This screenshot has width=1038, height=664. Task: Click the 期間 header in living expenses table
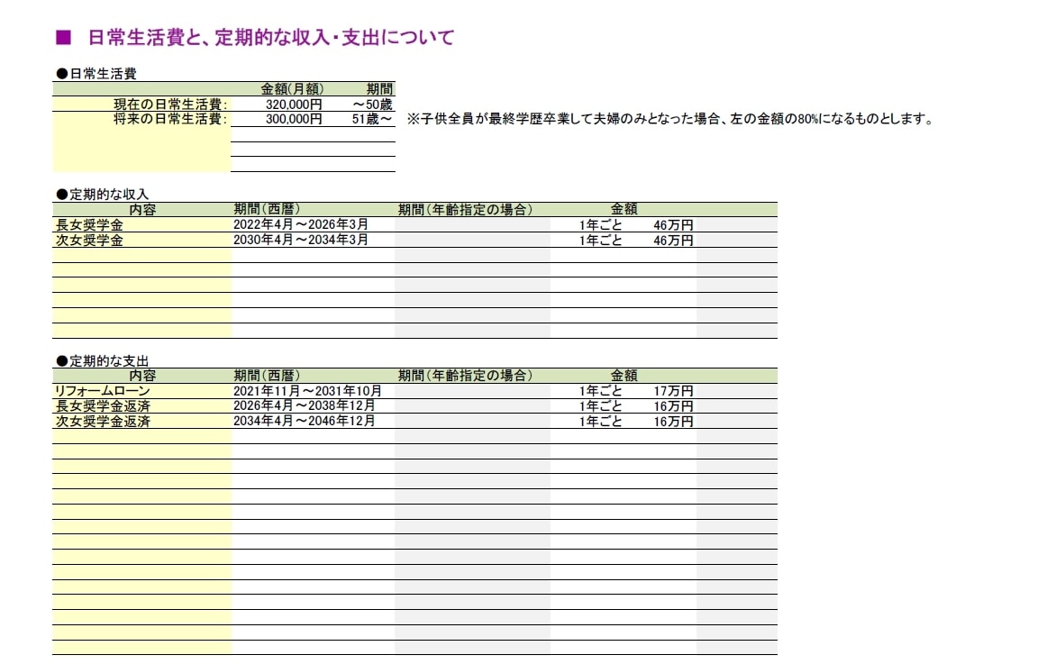(x=379, y=88)
